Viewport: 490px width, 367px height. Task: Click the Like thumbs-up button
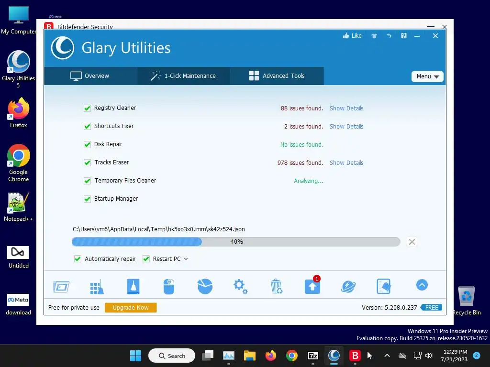coord(352,36)
